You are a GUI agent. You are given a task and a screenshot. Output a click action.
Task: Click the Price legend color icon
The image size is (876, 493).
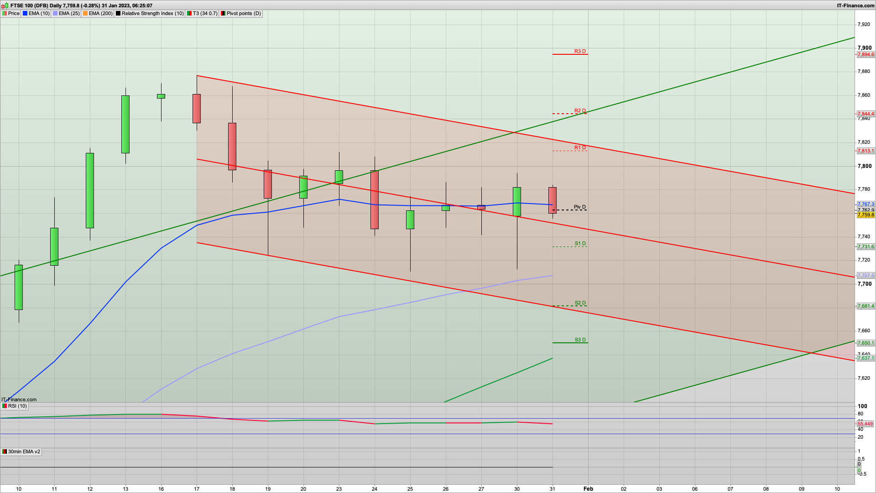click(5, 14)
